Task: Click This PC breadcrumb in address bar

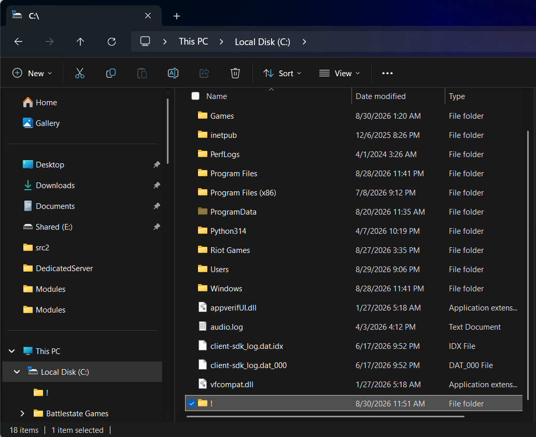Action: coord(193,41)
